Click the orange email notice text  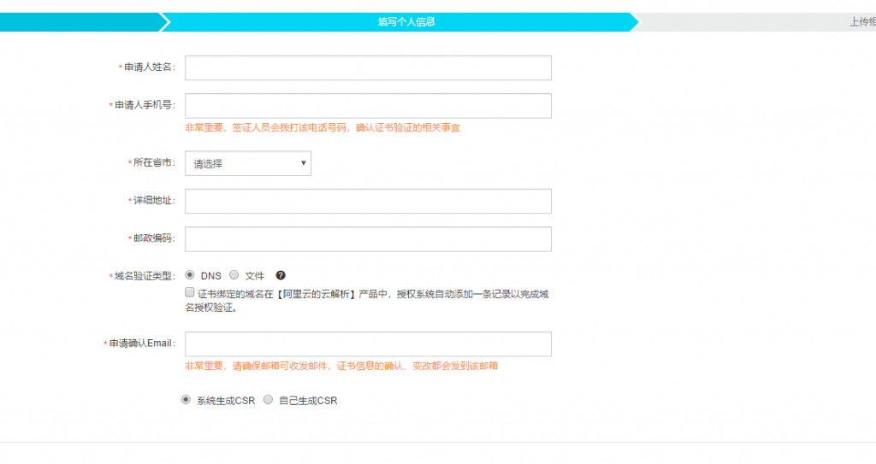click(341, 366)
